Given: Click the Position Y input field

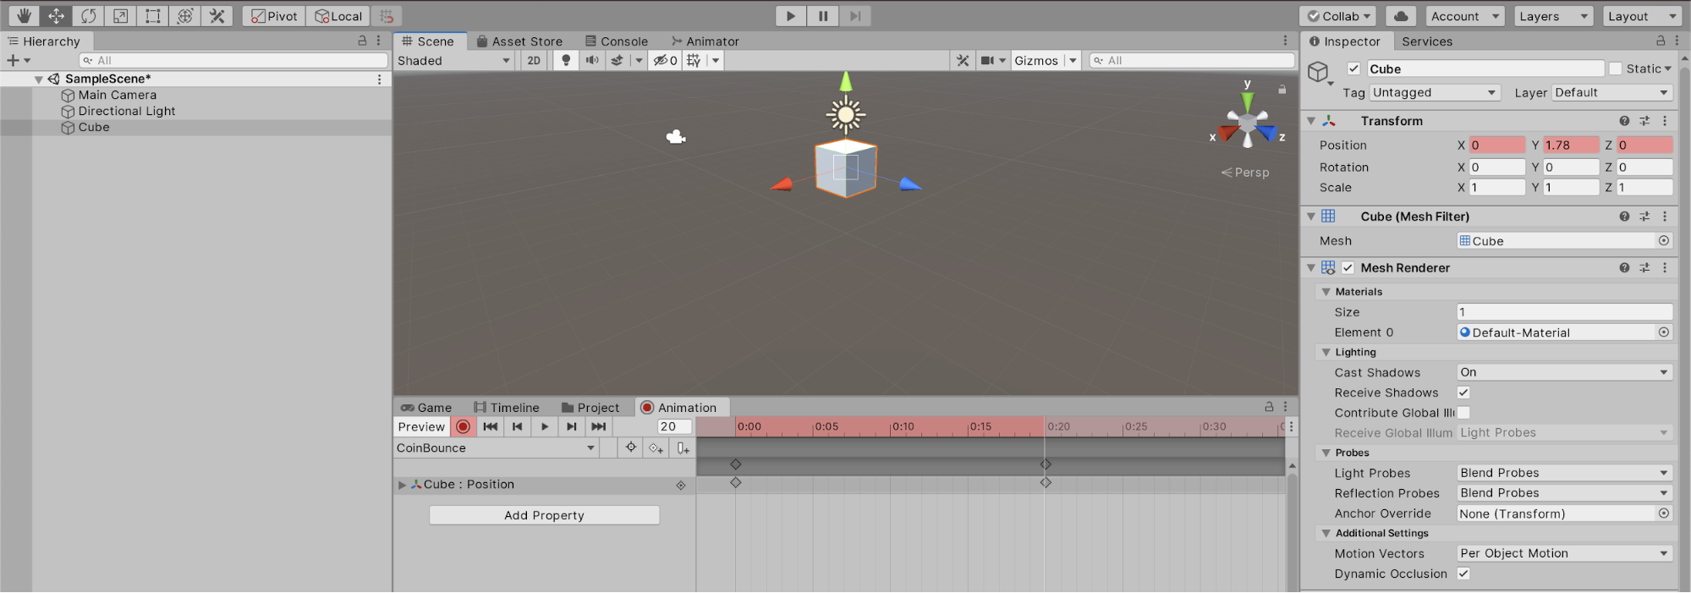Looking at the screenshot, I should pos(1570,146).
